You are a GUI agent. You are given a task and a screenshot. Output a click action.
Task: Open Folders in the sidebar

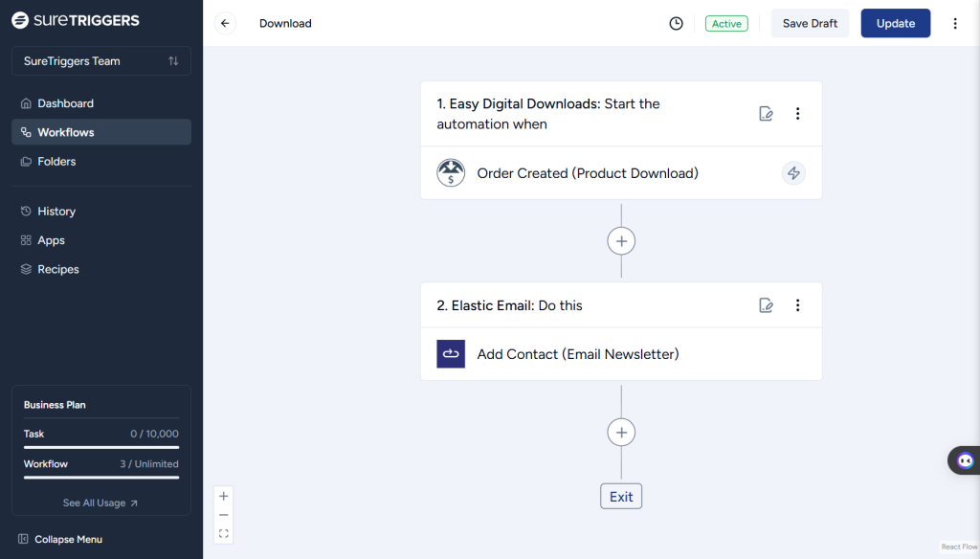(x=101, y=162)
